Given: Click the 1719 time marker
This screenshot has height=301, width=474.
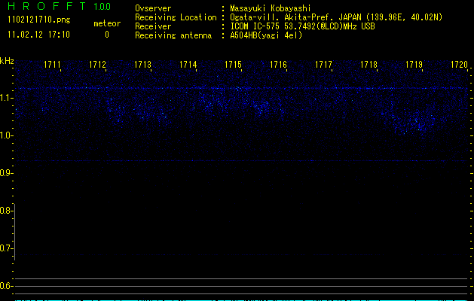Looking at the screenshot, I should pos(414,65).
